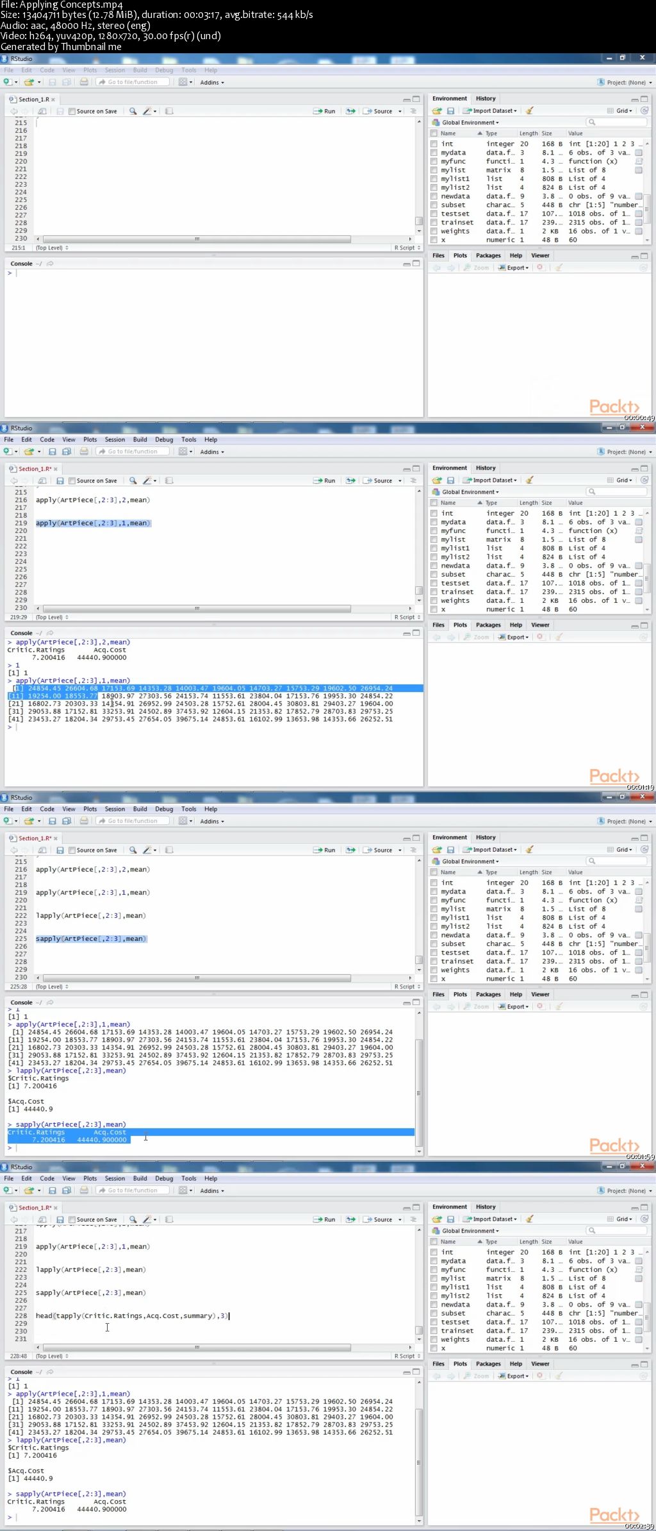Open the Session menu in the 00:01:59 frame
This screenshot has width=656, height=1531.
(x=115, y=809)
